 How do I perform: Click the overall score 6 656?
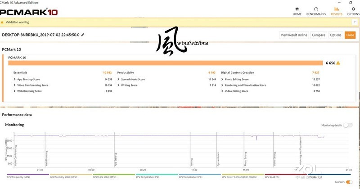pos(331,63)
